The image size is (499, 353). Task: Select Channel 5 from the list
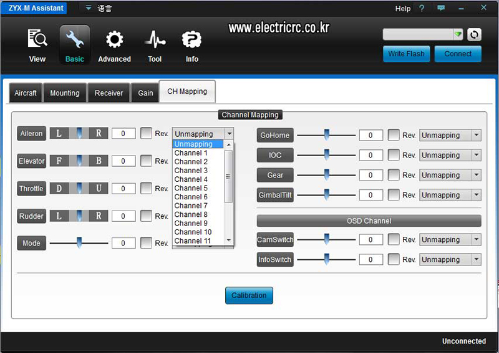198,188
